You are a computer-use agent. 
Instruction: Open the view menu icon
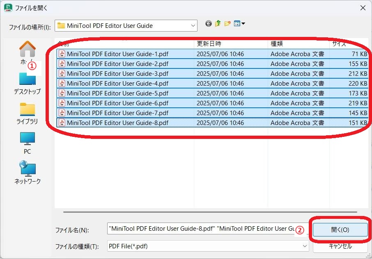tap(239, 24)
